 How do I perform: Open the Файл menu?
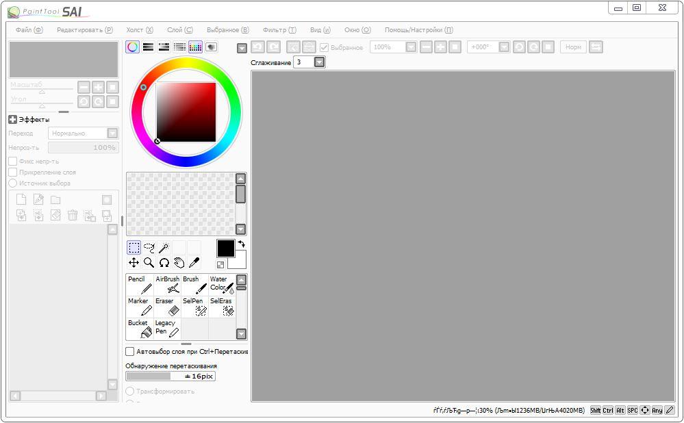tap(29, 30)
